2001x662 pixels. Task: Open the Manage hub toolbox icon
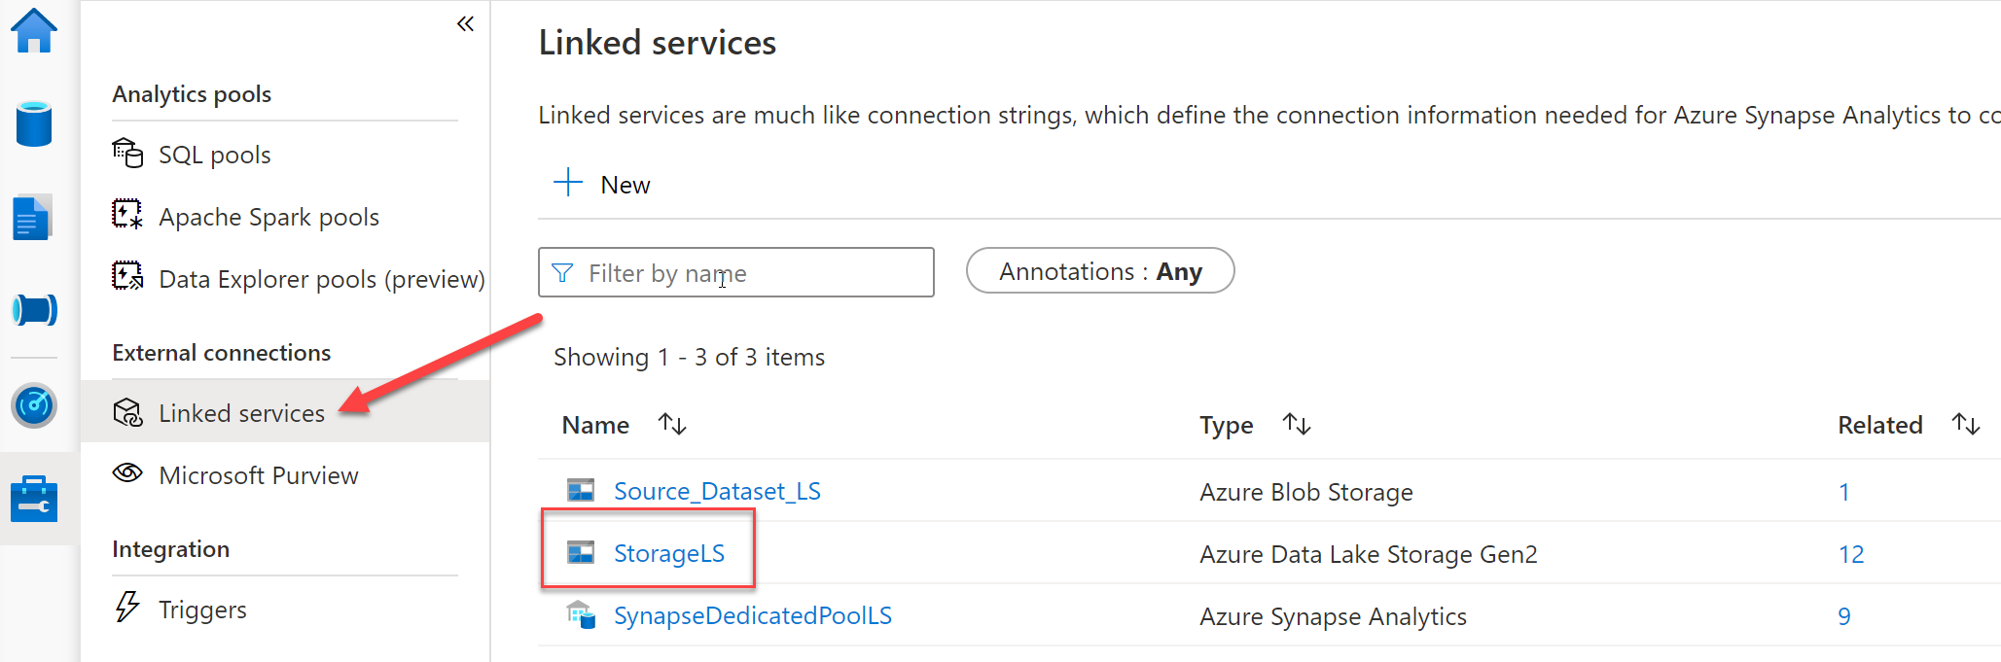[x=34, y=500]
